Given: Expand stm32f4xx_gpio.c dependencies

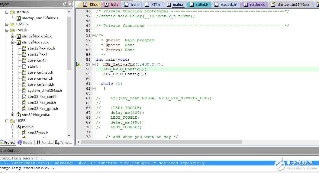Looking at the screenshot, I should (13, 37).
